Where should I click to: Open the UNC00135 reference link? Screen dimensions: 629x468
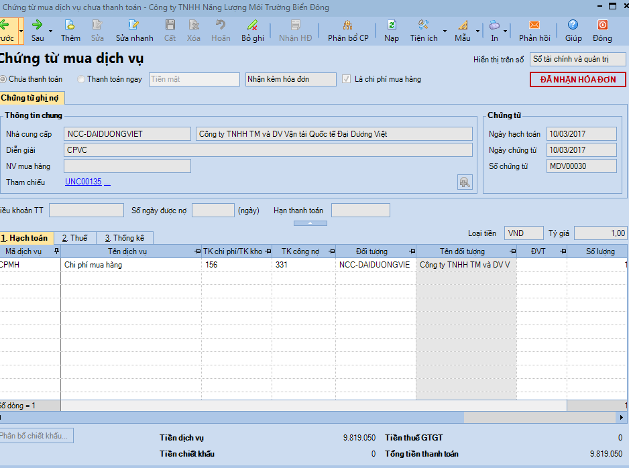point(83,182)
